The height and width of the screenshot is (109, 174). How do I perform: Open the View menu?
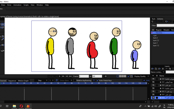click(33, 5)
